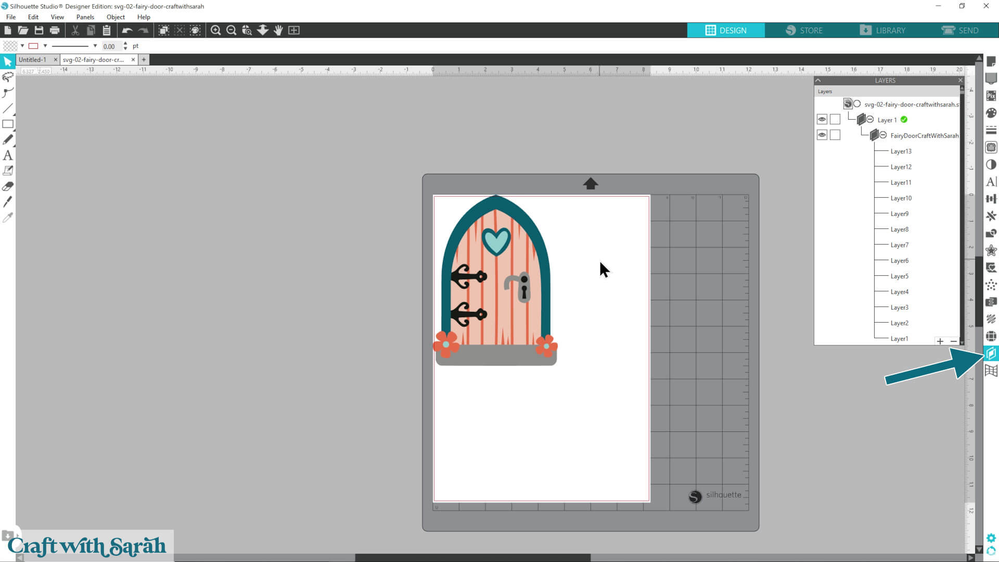The height and width of the screenshot is (562, 999).
Task: Select the Eraser tool
Action: 8,186
